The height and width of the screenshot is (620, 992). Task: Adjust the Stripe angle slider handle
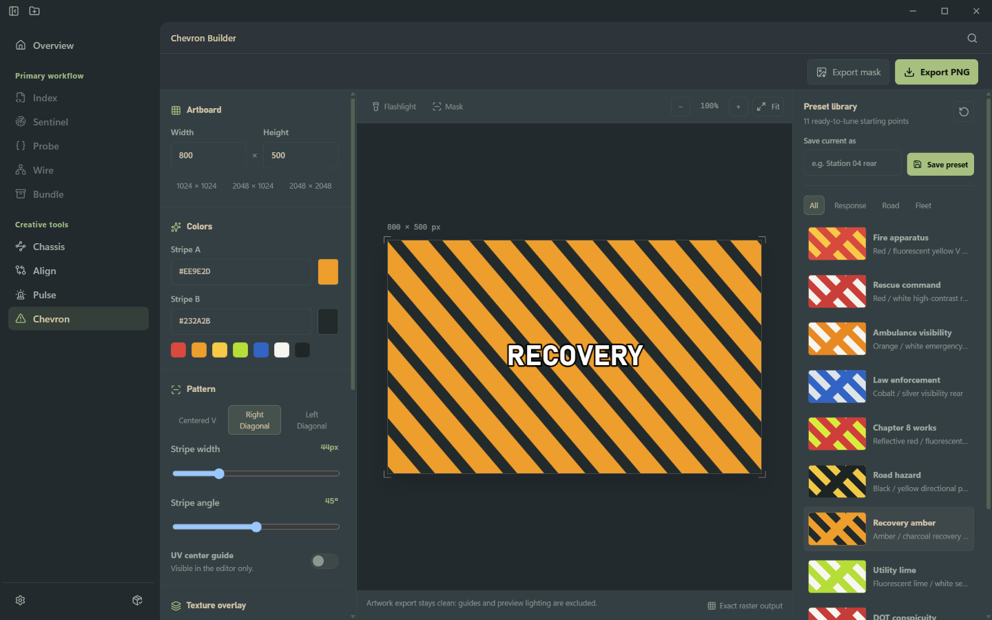tap(256, 527)
